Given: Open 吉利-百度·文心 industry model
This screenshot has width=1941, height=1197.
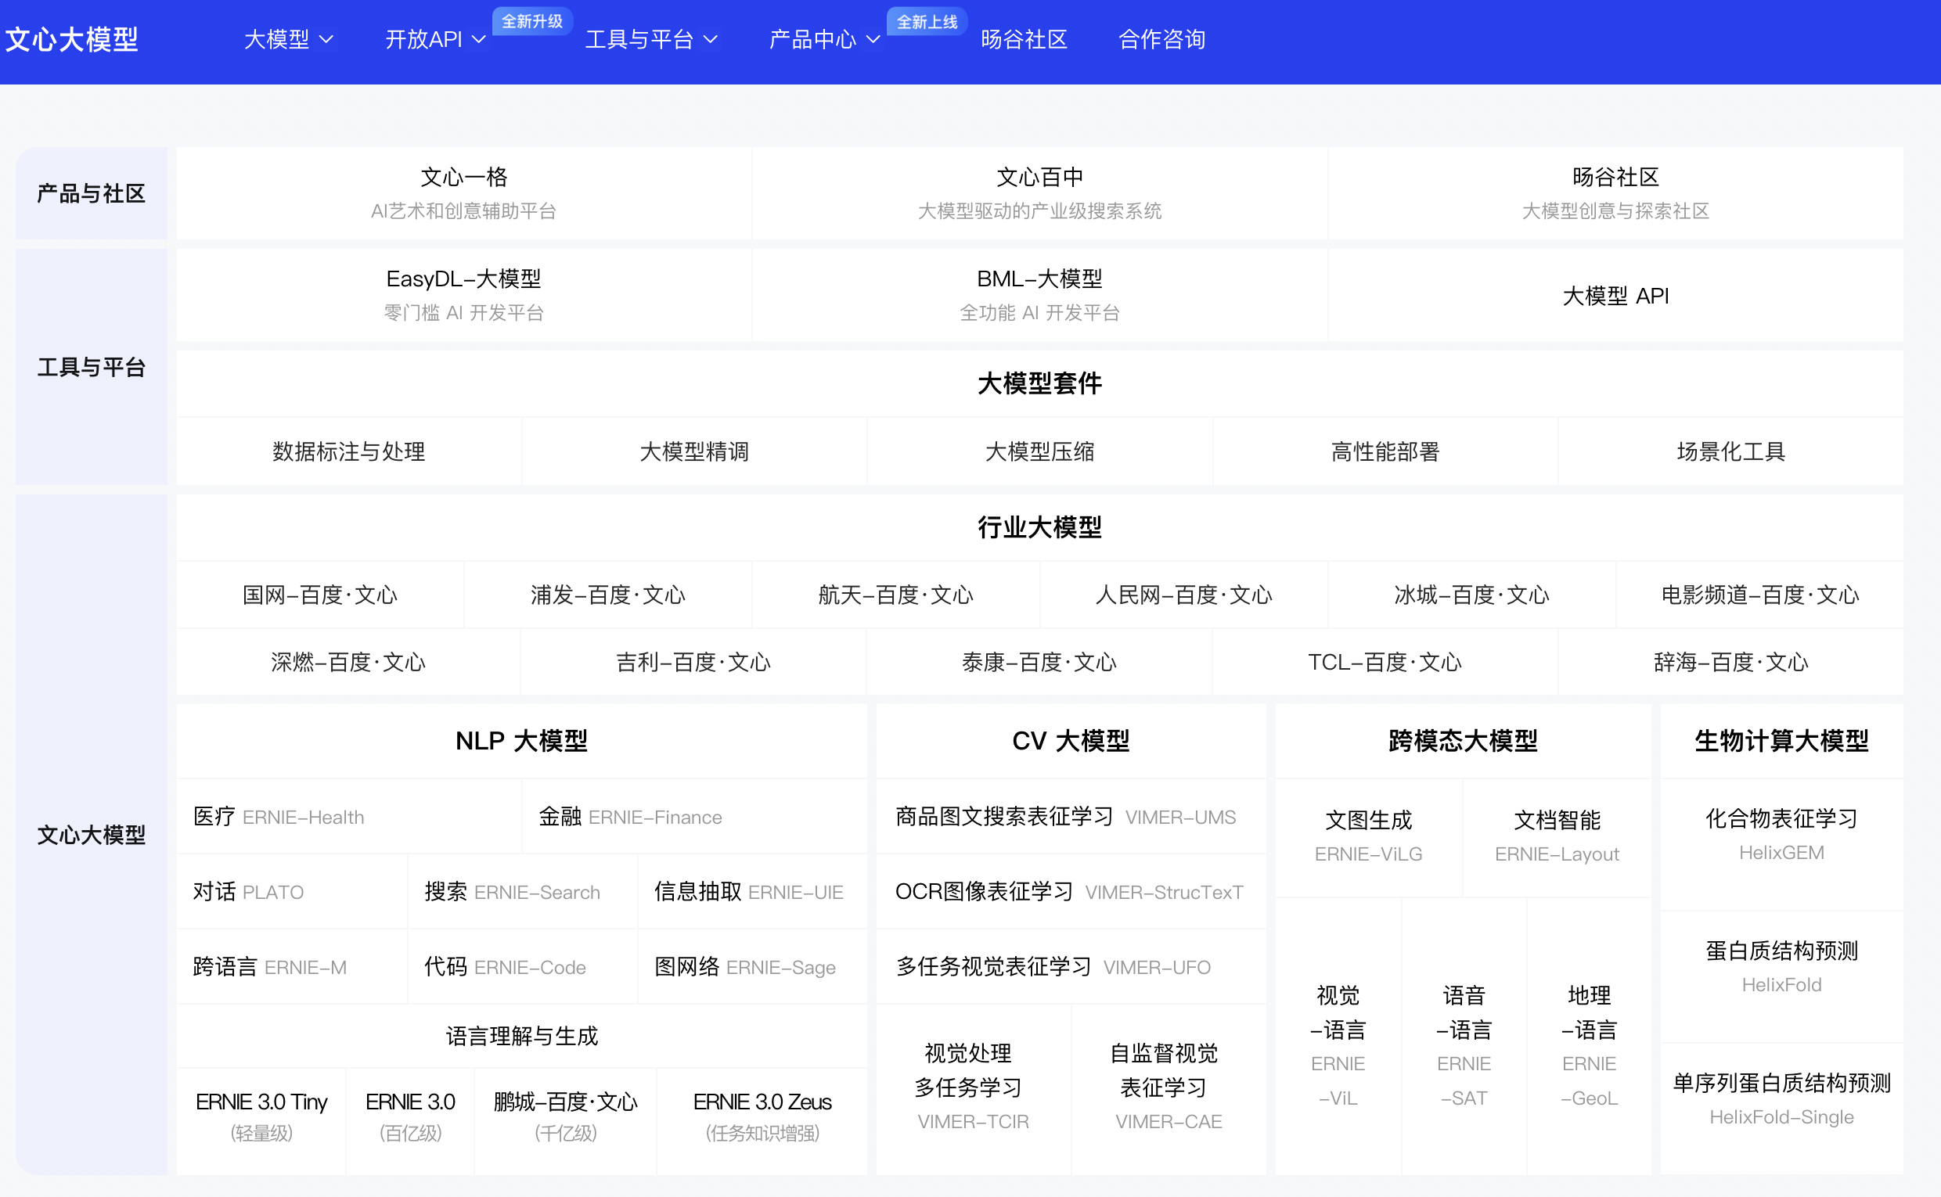Looking at the screenshot, I should click(693, 662).
